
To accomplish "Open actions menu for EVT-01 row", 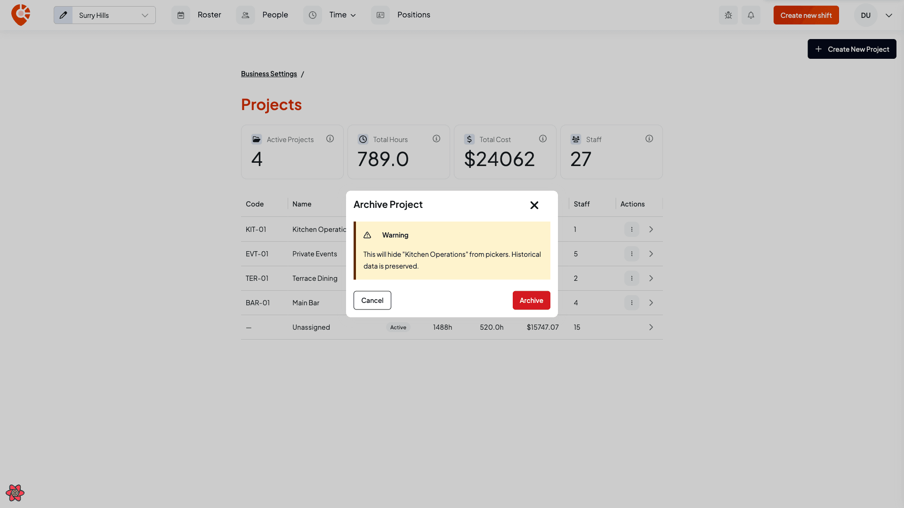I will click(x=632, y=254).
